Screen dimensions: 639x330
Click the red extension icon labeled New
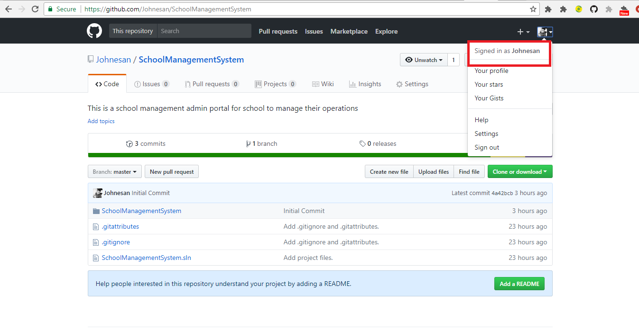click(x=624, y=10)
